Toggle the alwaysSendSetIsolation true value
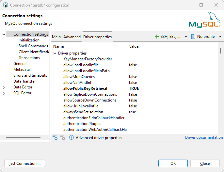 click(133, 112)
